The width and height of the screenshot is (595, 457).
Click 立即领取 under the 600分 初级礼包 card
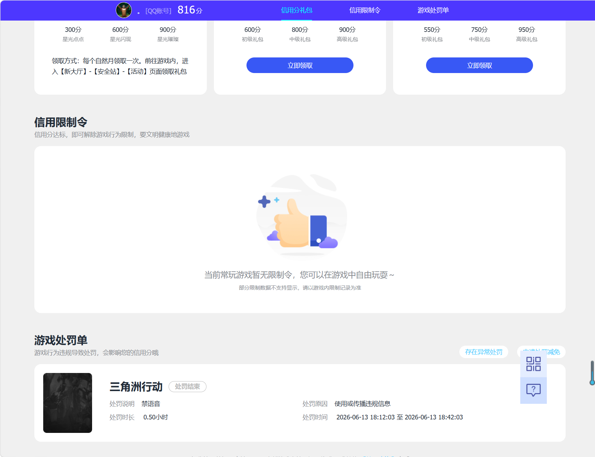(300, 65)
